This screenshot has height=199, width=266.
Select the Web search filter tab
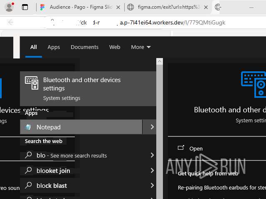pos(115,47)
